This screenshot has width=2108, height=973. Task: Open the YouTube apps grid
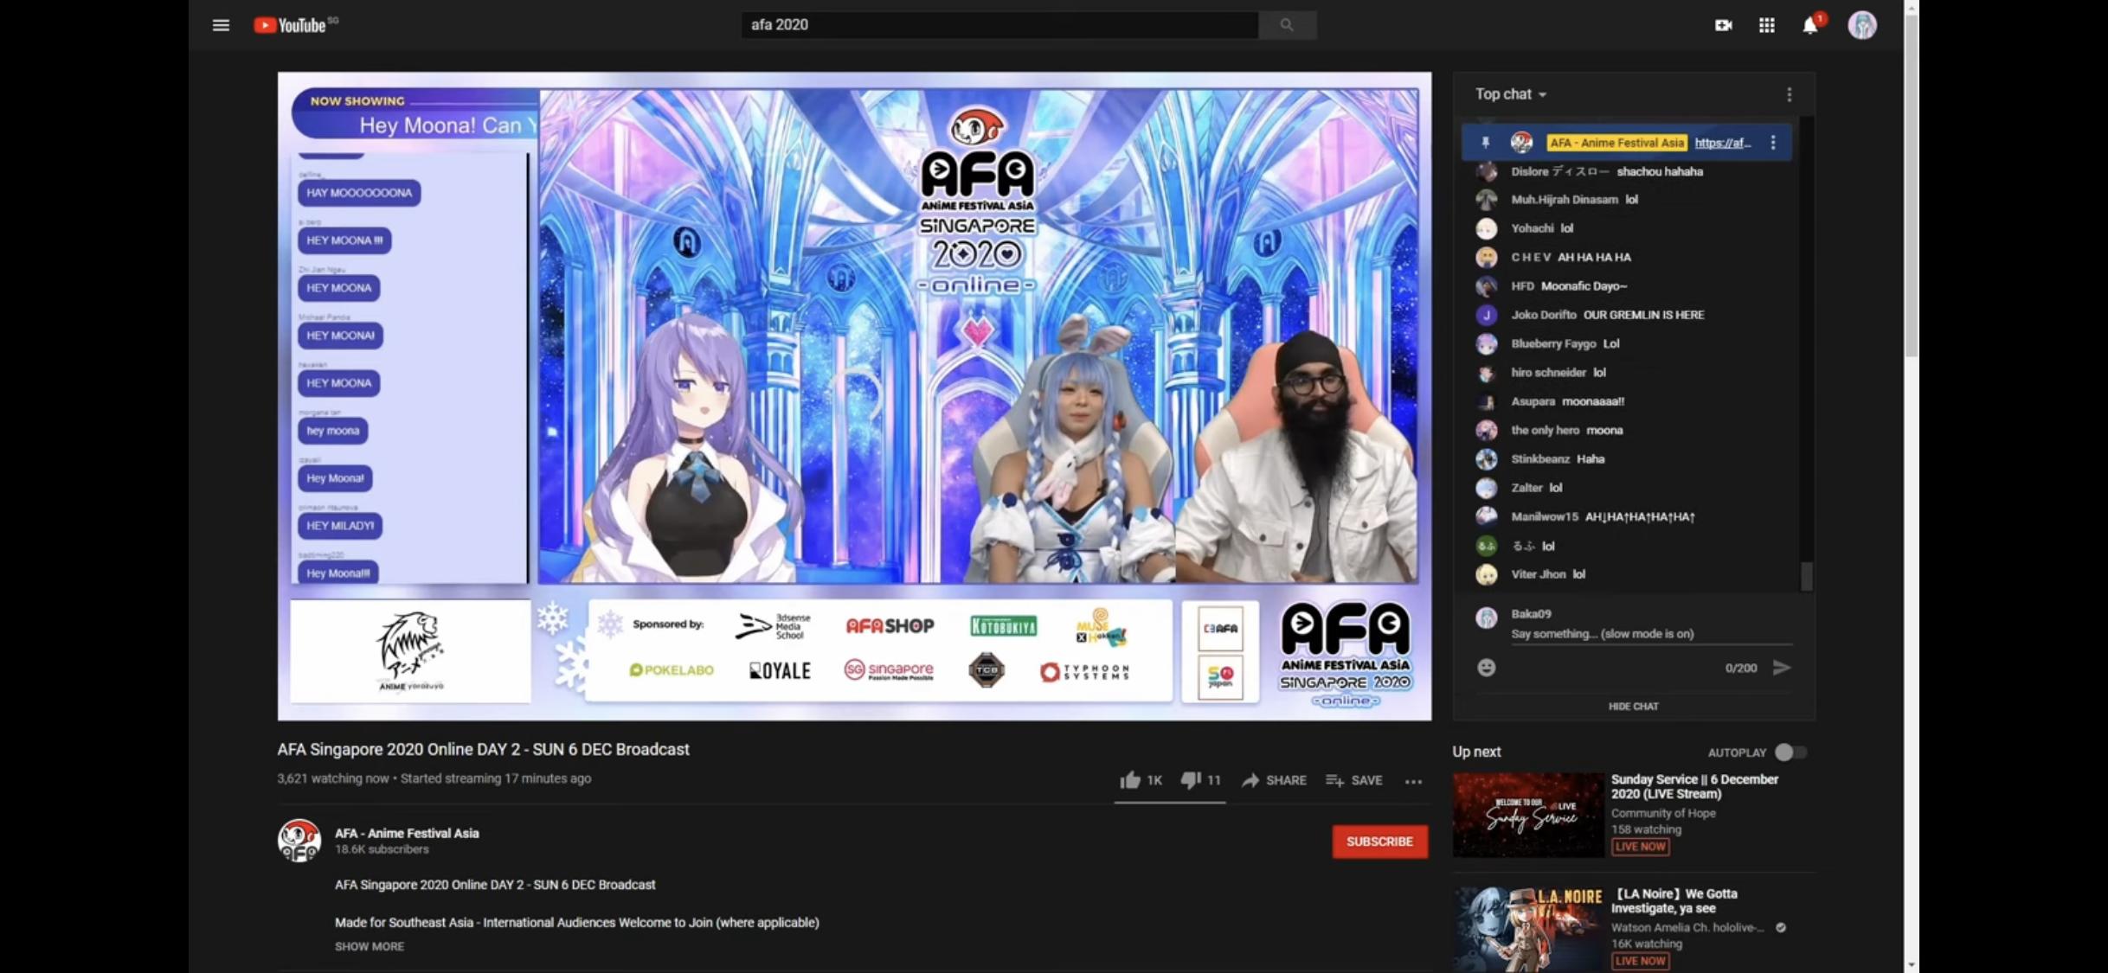coord(1766,25)
